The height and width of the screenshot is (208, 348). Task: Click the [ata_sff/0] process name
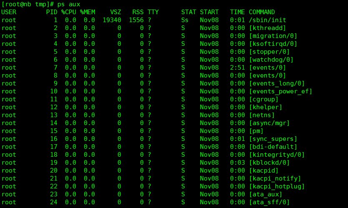click(x=269, y=202)
